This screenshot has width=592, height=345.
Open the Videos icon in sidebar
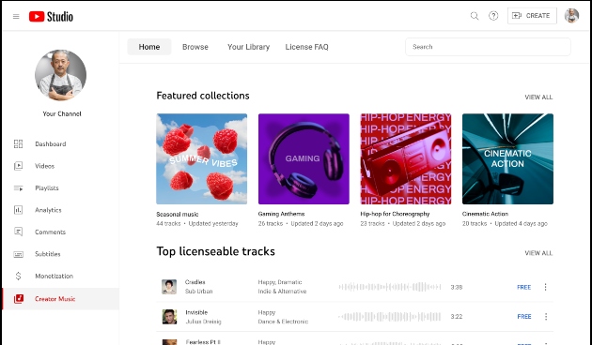(x=18, y=166)
